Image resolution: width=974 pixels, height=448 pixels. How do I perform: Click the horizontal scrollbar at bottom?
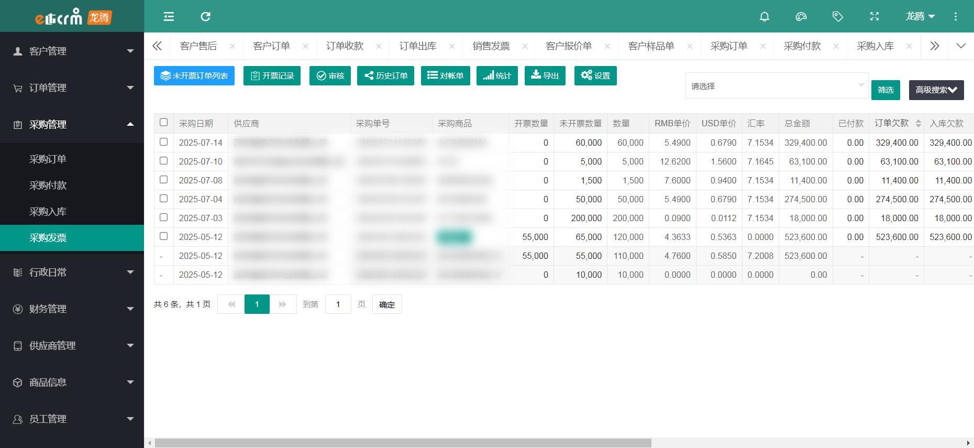pyautogui.click(x=403, y=443)
